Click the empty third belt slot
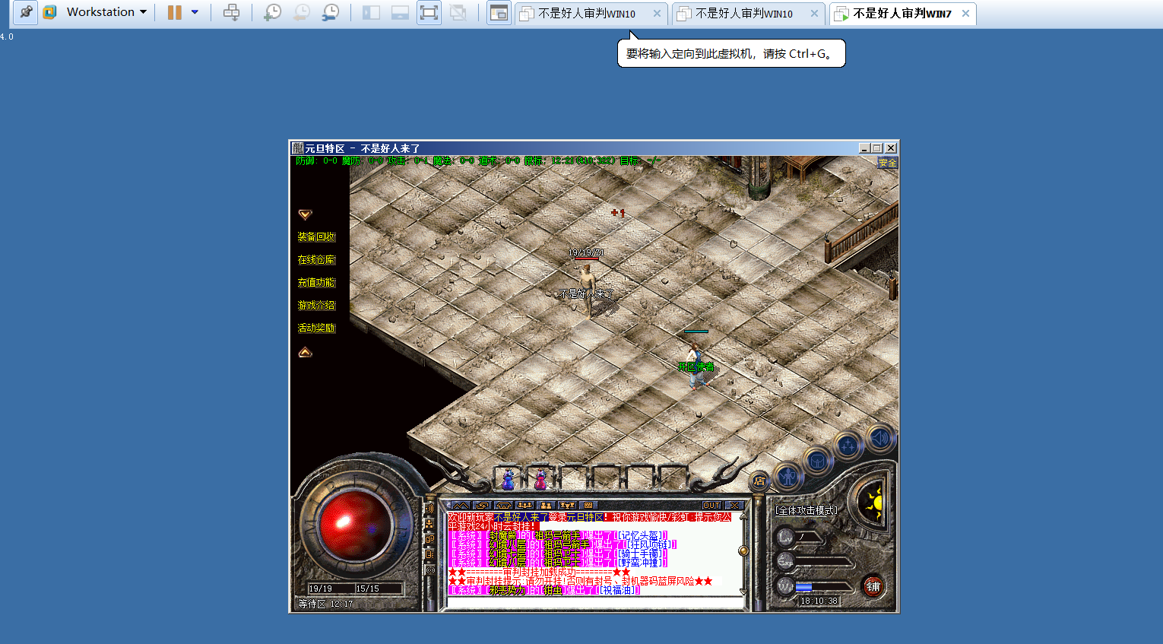This screenshot has width=1163, height=644. tap(573, 480)
